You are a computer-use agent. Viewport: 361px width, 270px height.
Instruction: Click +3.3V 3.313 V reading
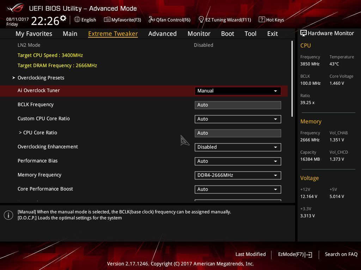click(x=307, y=216)
